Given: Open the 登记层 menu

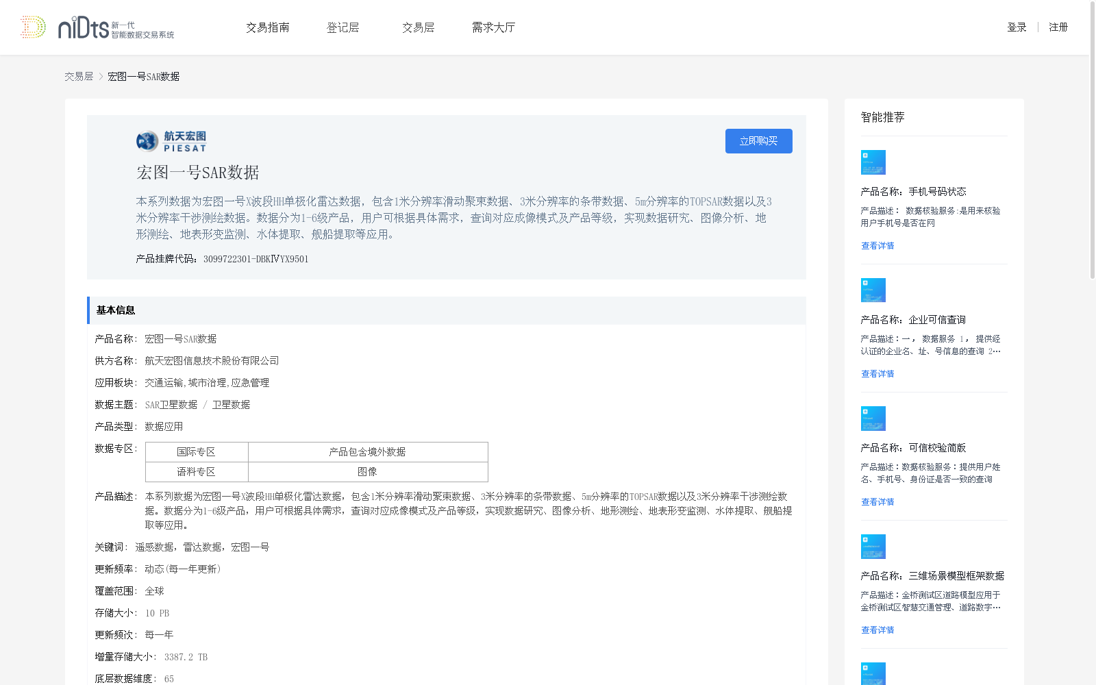Looking at the screenshot, I should [x=343, y=27].
